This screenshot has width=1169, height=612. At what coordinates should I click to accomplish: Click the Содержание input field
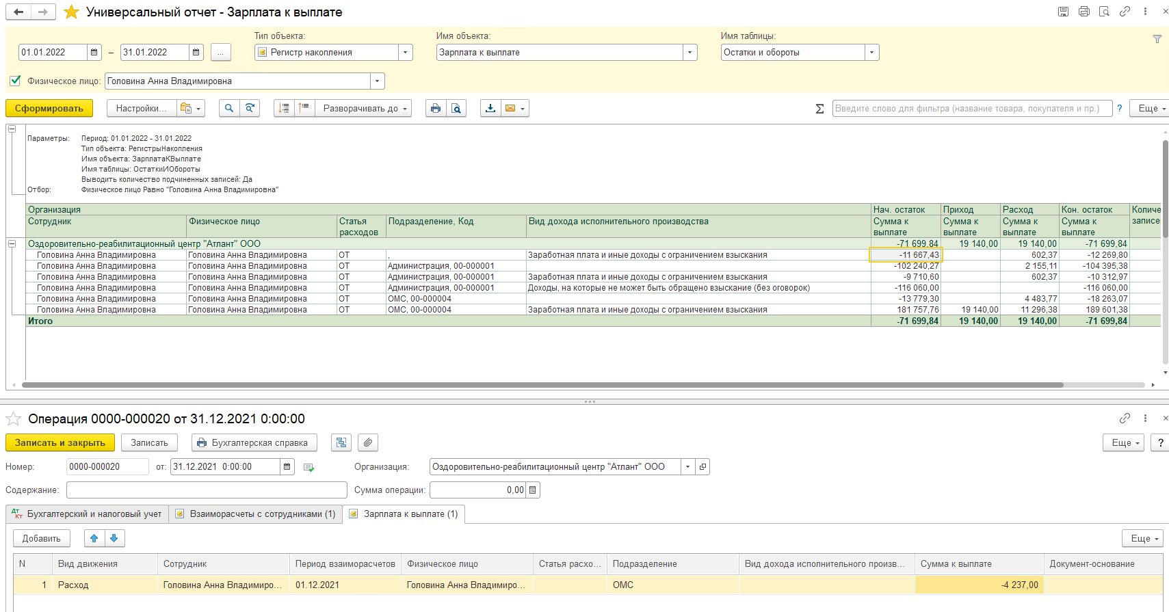(207, 490)
